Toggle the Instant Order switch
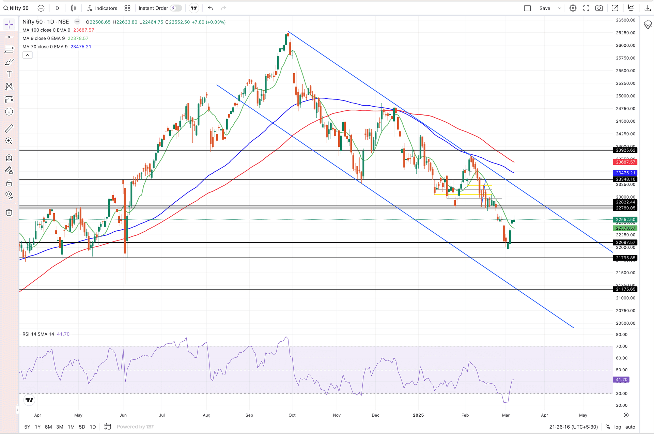This screenshot has width=654, height=434. click(176, 8)
